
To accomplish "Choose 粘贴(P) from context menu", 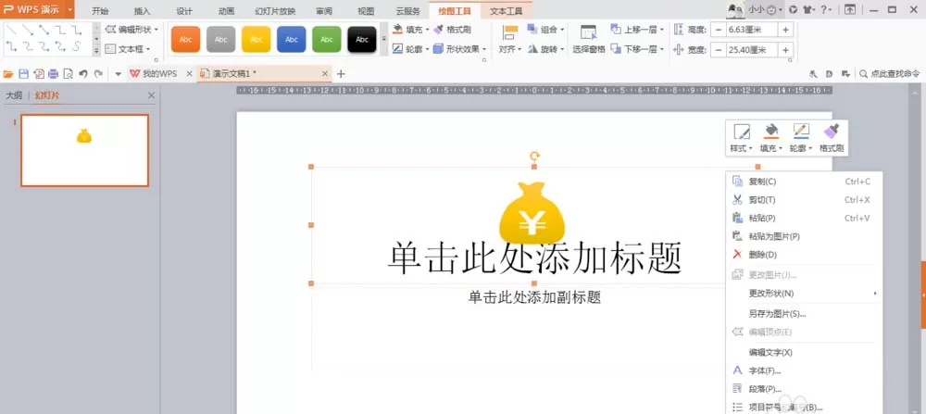I will coord(803,218).
